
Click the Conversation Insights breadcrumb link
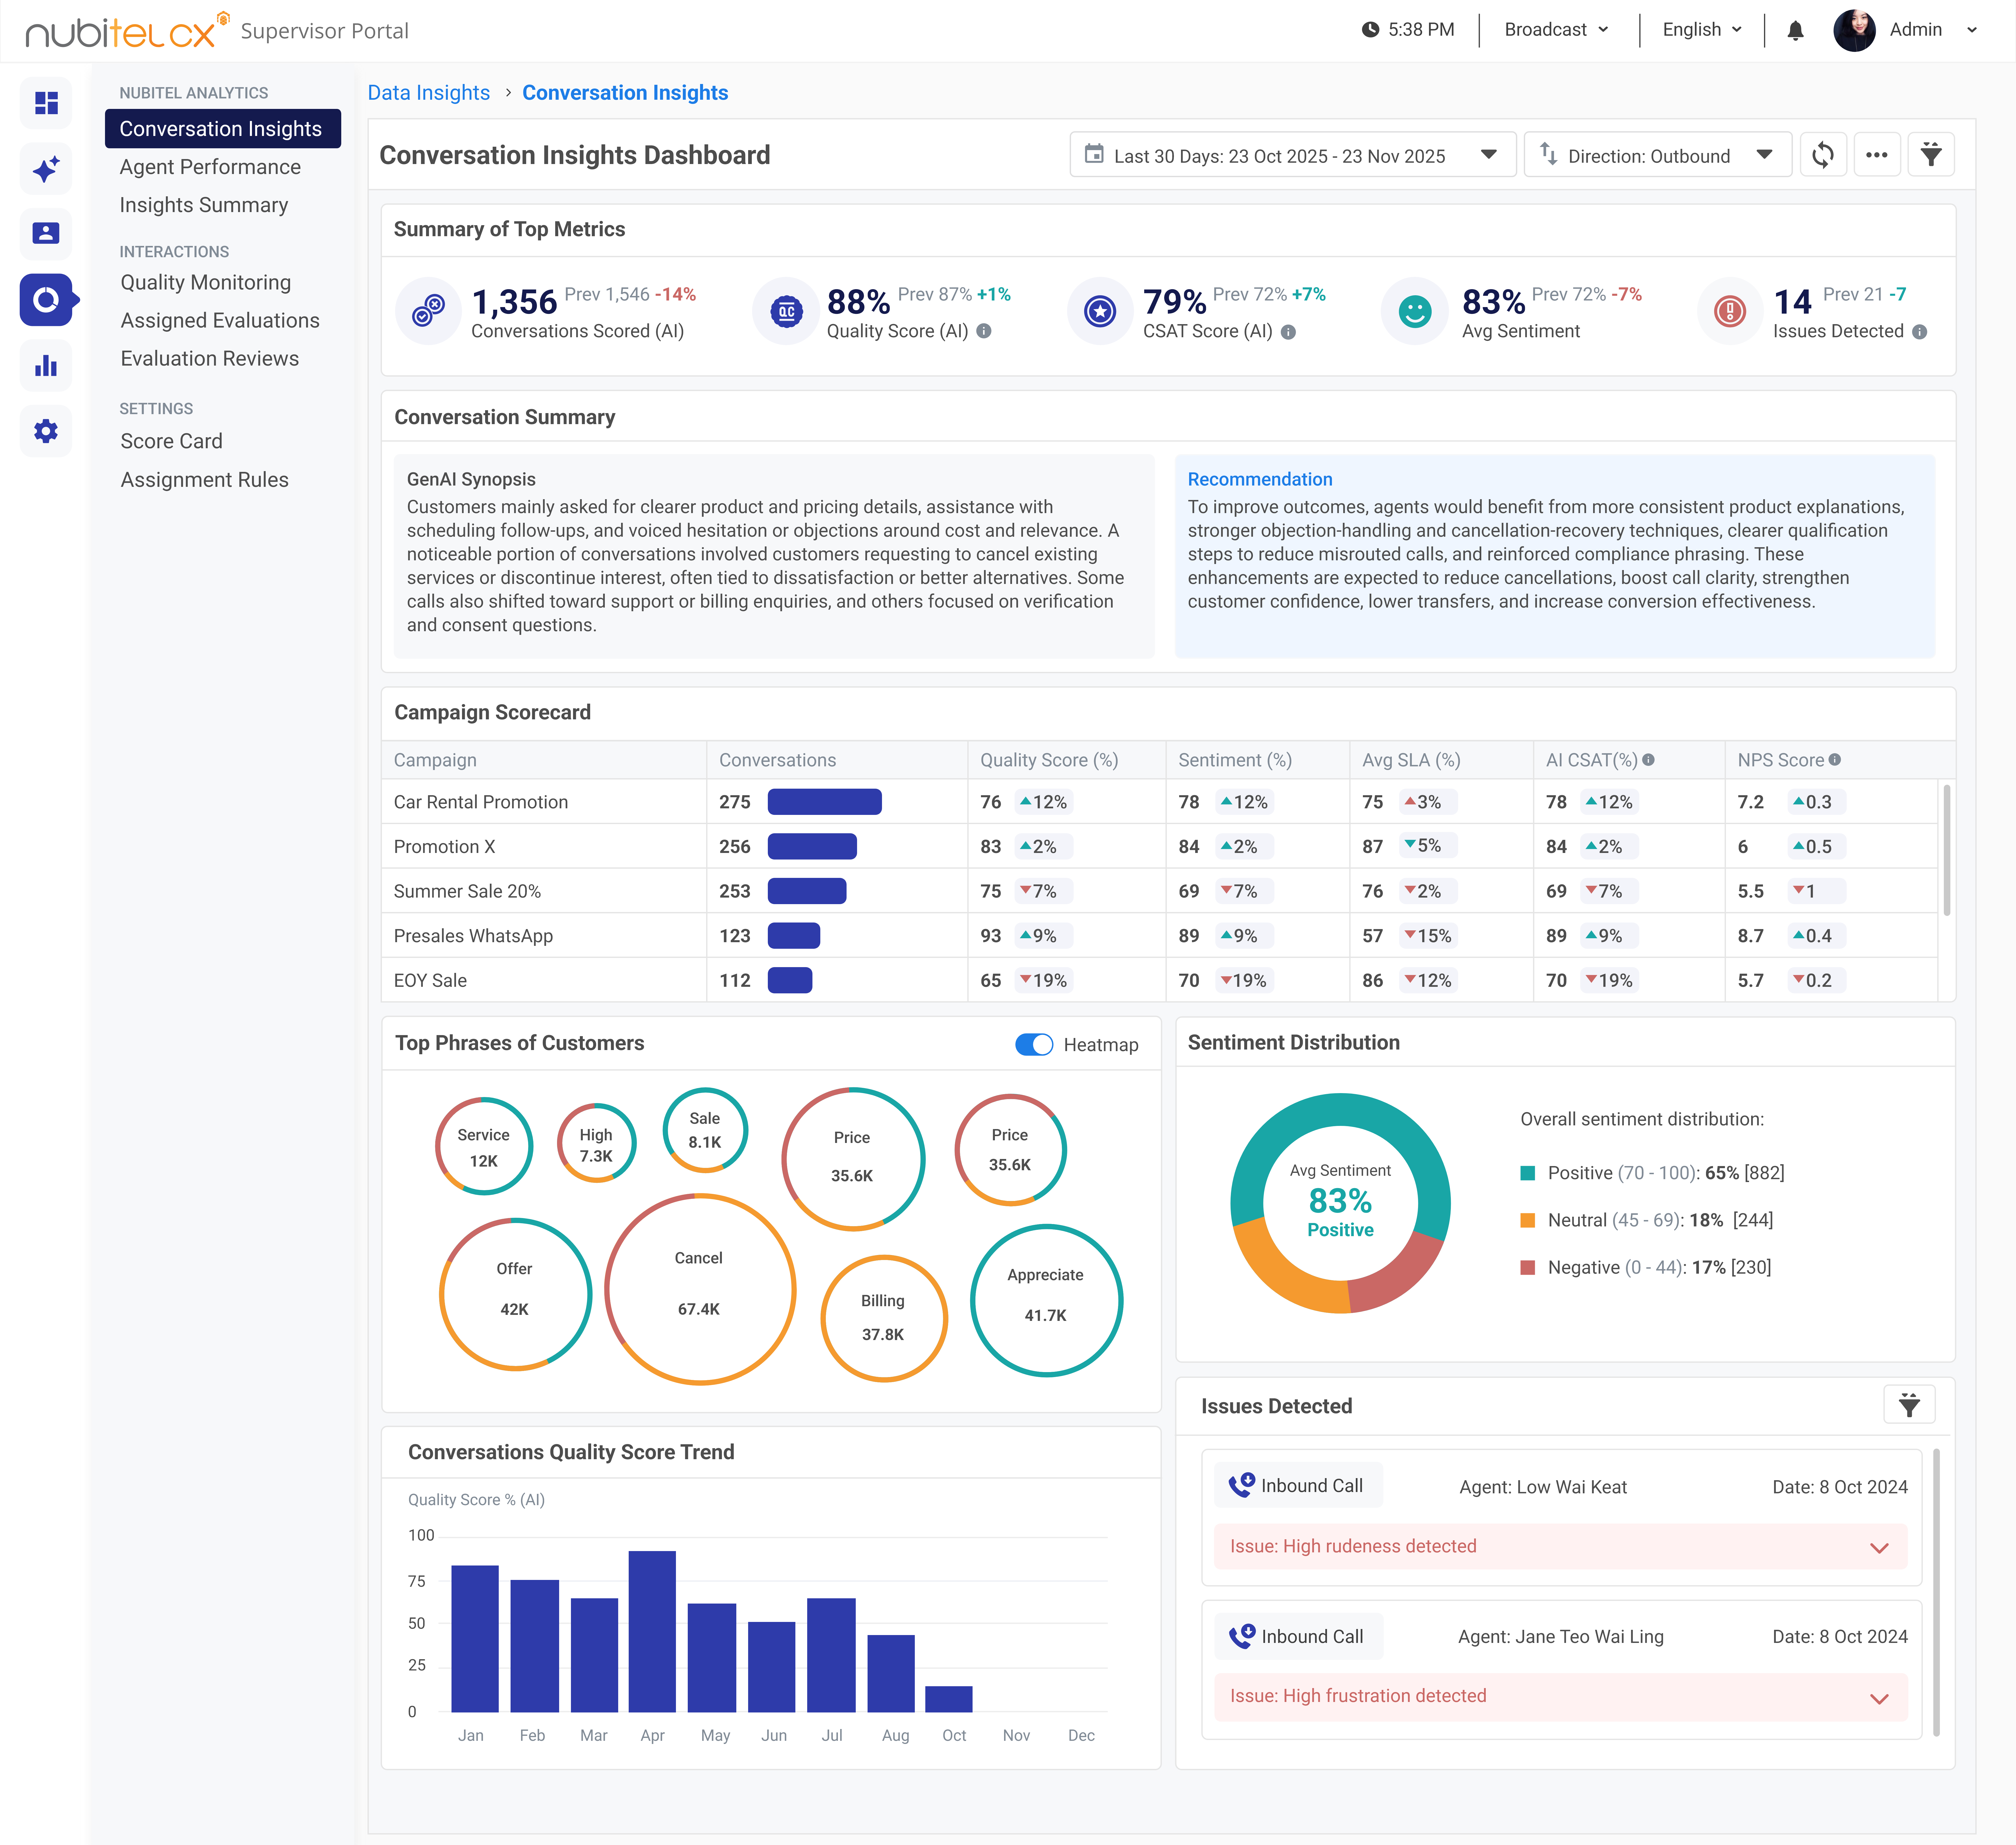pos(625,93)
